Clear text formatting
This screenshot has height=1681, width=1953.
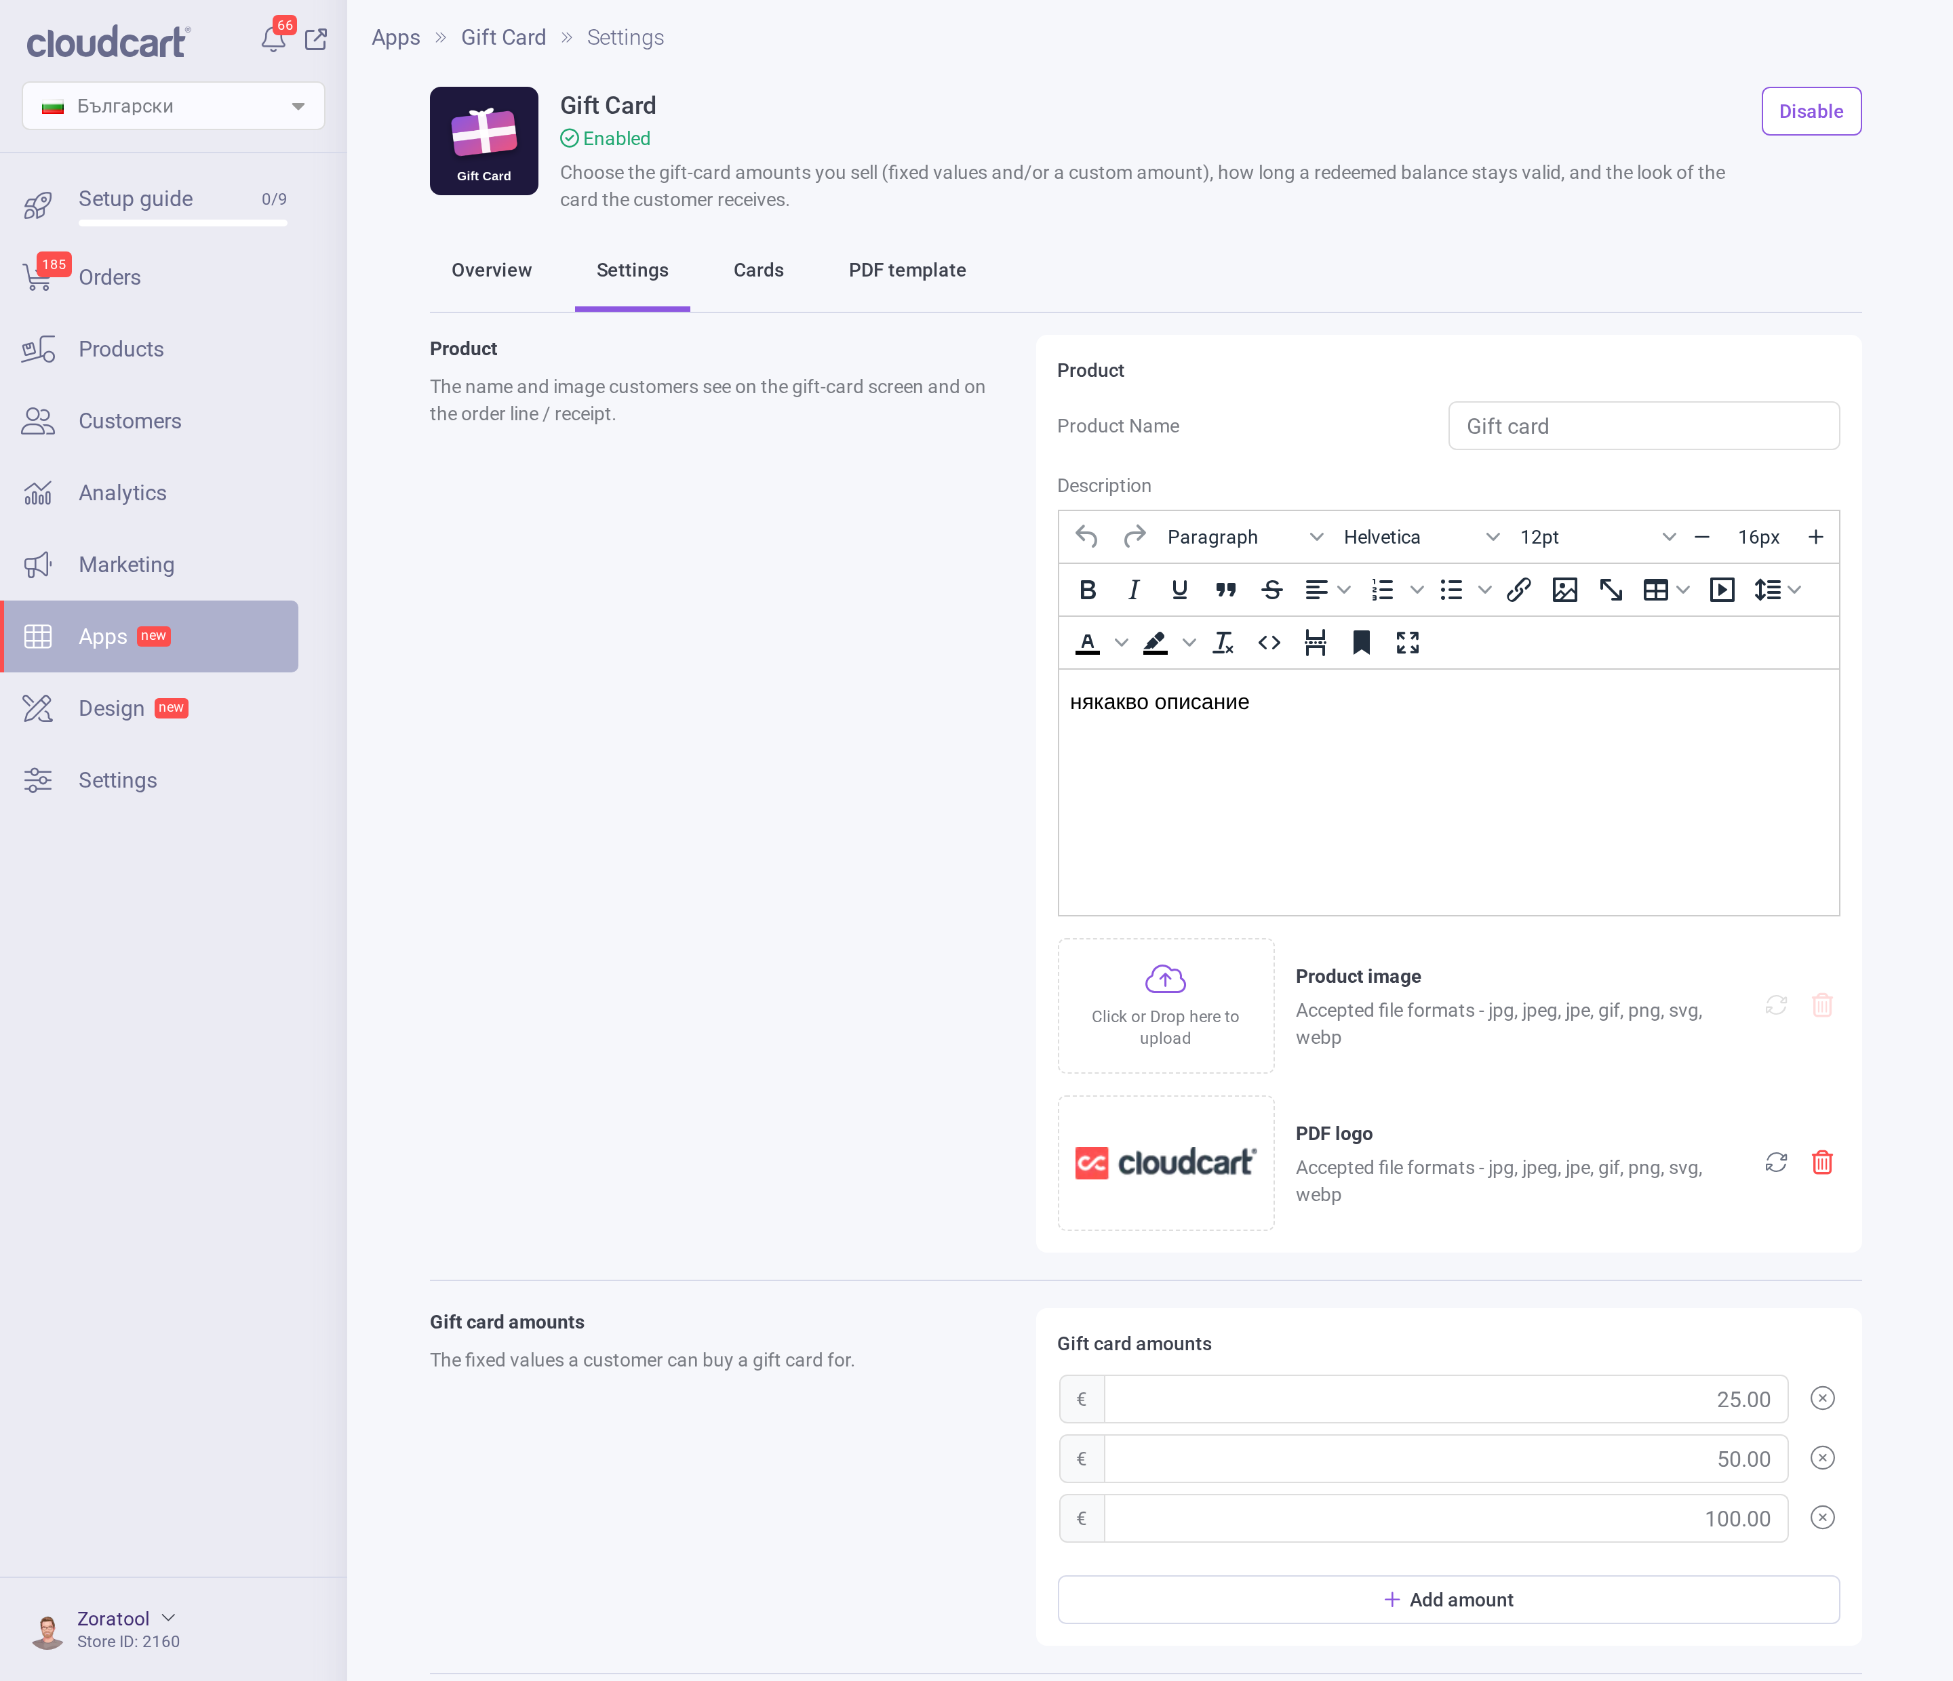(x=1223, y=643)
